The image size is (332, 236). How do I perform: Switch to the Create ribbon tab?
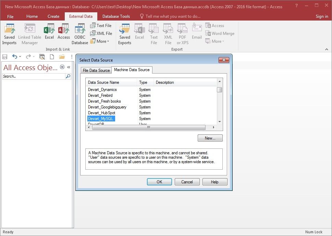click(53, 16)
